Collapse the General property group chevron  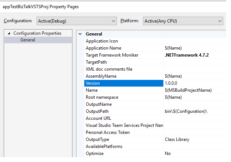[x=80, y=34]
